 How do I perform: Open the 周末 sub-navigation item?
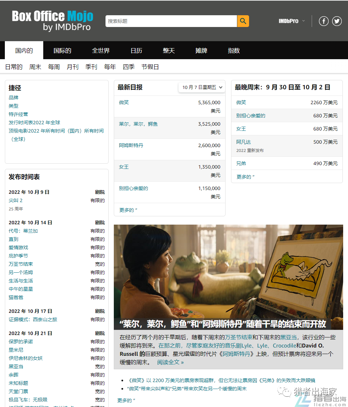(35, 66)
